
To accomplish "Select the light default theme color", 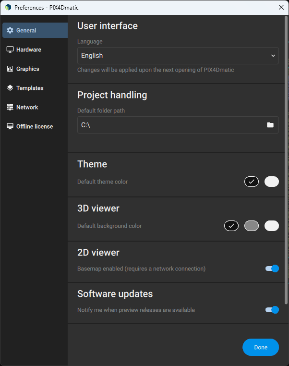I will point(272,182).
